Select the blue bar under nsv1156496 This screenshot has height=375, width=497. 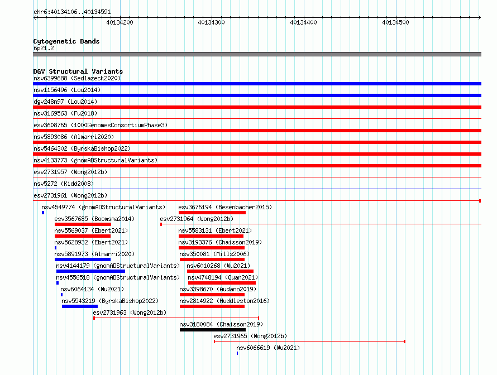tap(257, 95)
